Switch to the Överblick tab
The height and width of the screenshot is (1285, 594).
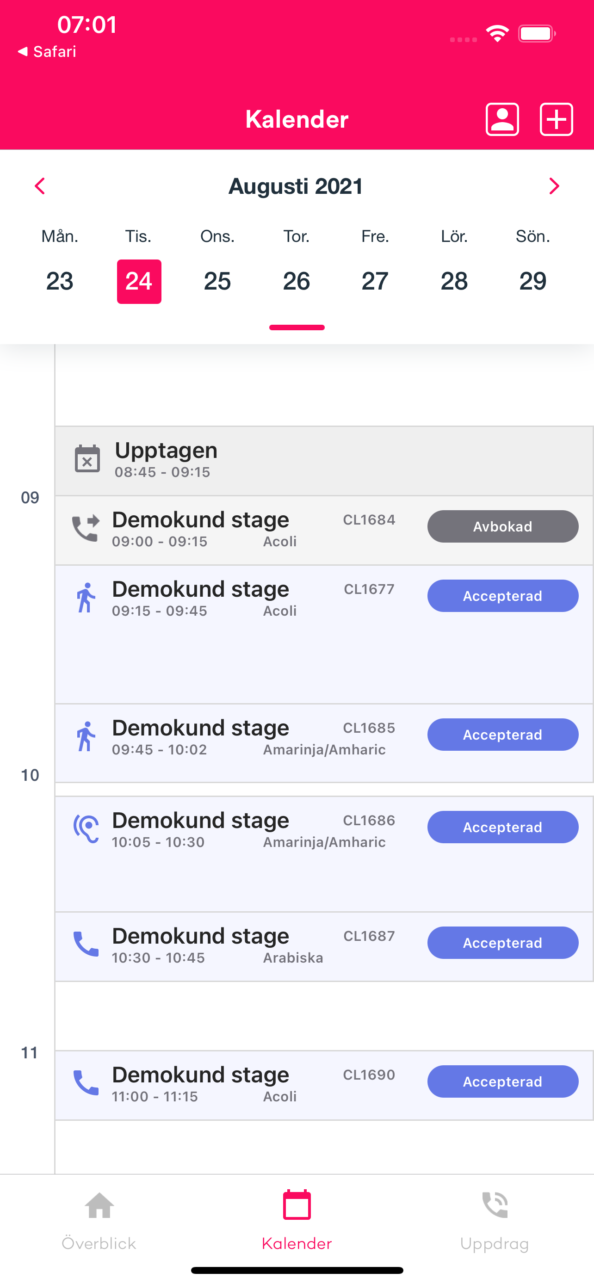click(x=99, y=1221)
